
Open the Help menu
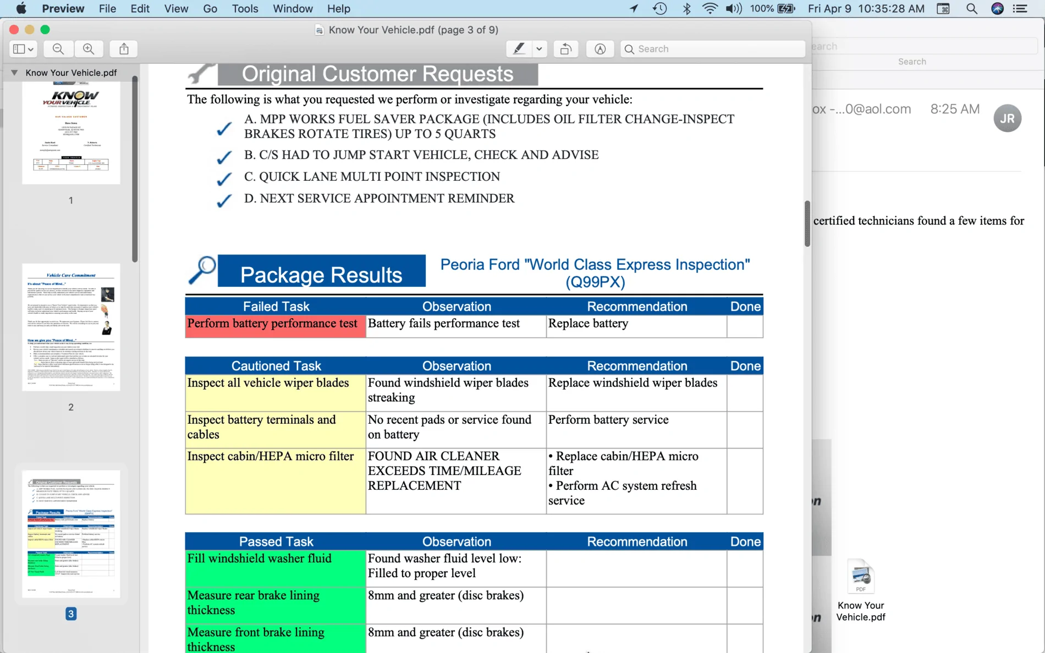pyautogui.click(x=338, y=8)
